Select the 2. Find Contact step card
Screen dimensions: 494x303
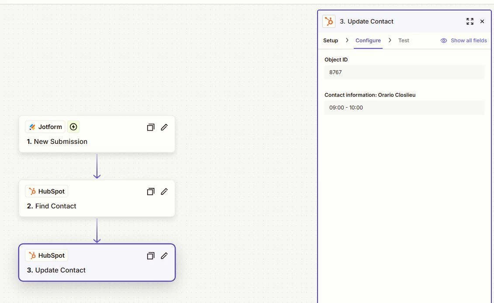click(x=97, y=198)
